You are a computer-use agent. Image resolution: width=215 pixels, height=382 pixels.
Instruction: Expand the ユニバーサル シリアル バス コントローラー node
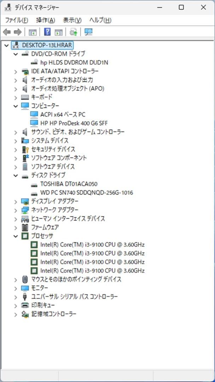(x=16, y=297)
